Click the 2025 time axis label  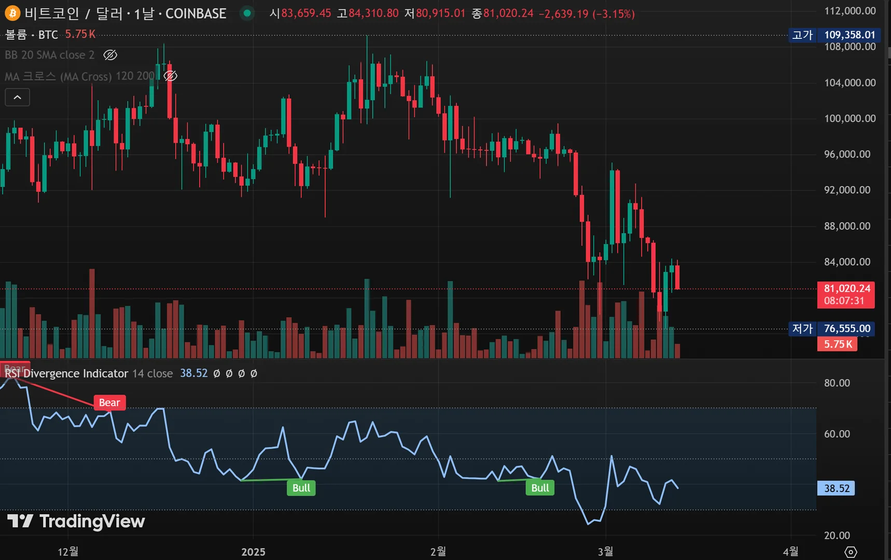point(253,552)
